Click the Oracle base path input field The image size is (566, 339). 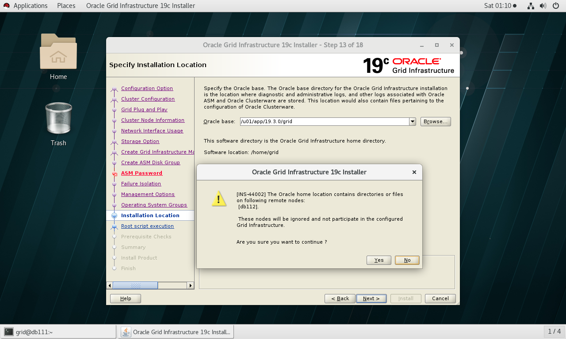coord(325,122)
